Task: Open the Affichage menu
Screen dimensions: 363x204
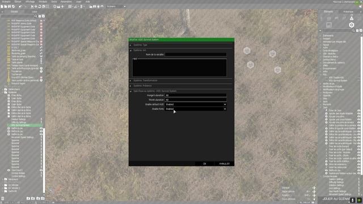Action: coord(30,2)
